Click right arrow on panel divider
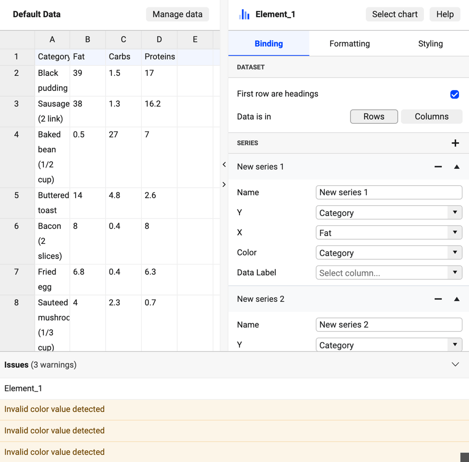The width and height of the screenshot is (469, 462). [x=224, y=184]
